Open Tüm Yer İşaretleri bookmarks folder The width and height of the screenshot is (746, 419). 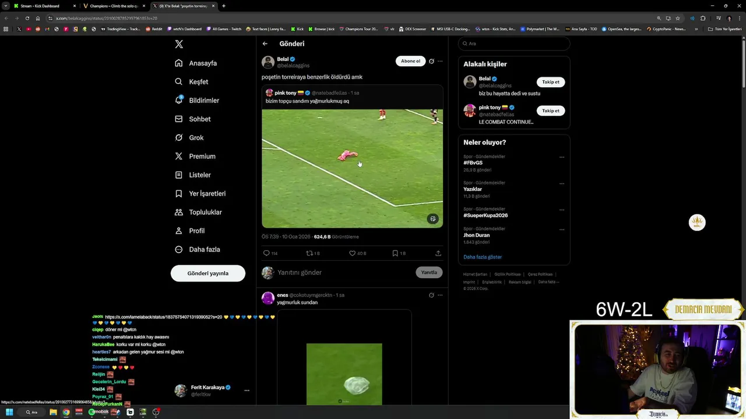click(x=725, y=29)
